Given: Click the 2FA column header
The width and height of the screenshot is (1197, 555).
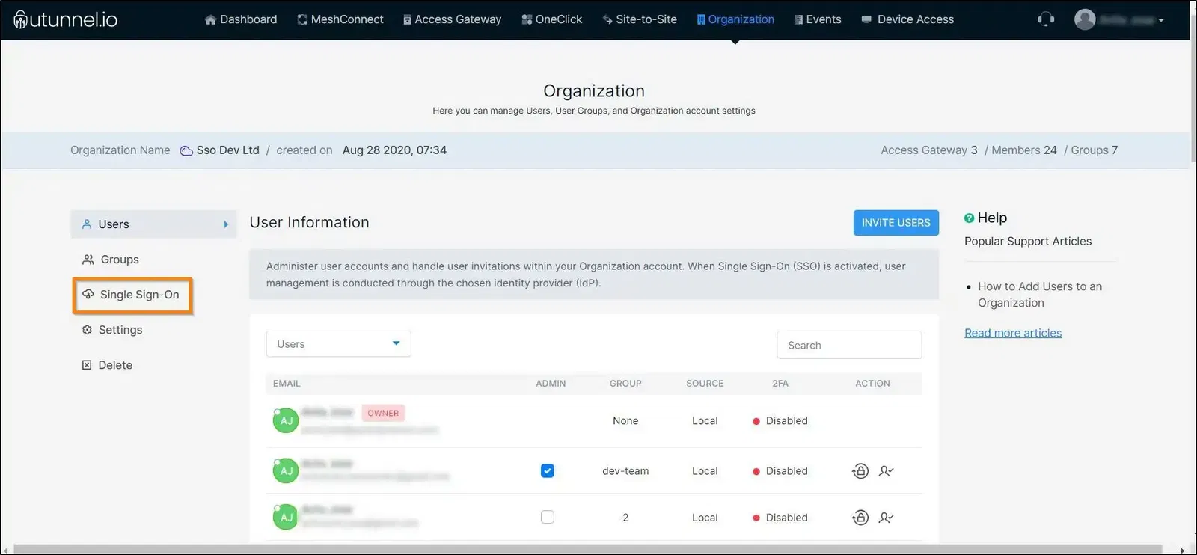Looking at the screenshot, I should click(780, 384).
